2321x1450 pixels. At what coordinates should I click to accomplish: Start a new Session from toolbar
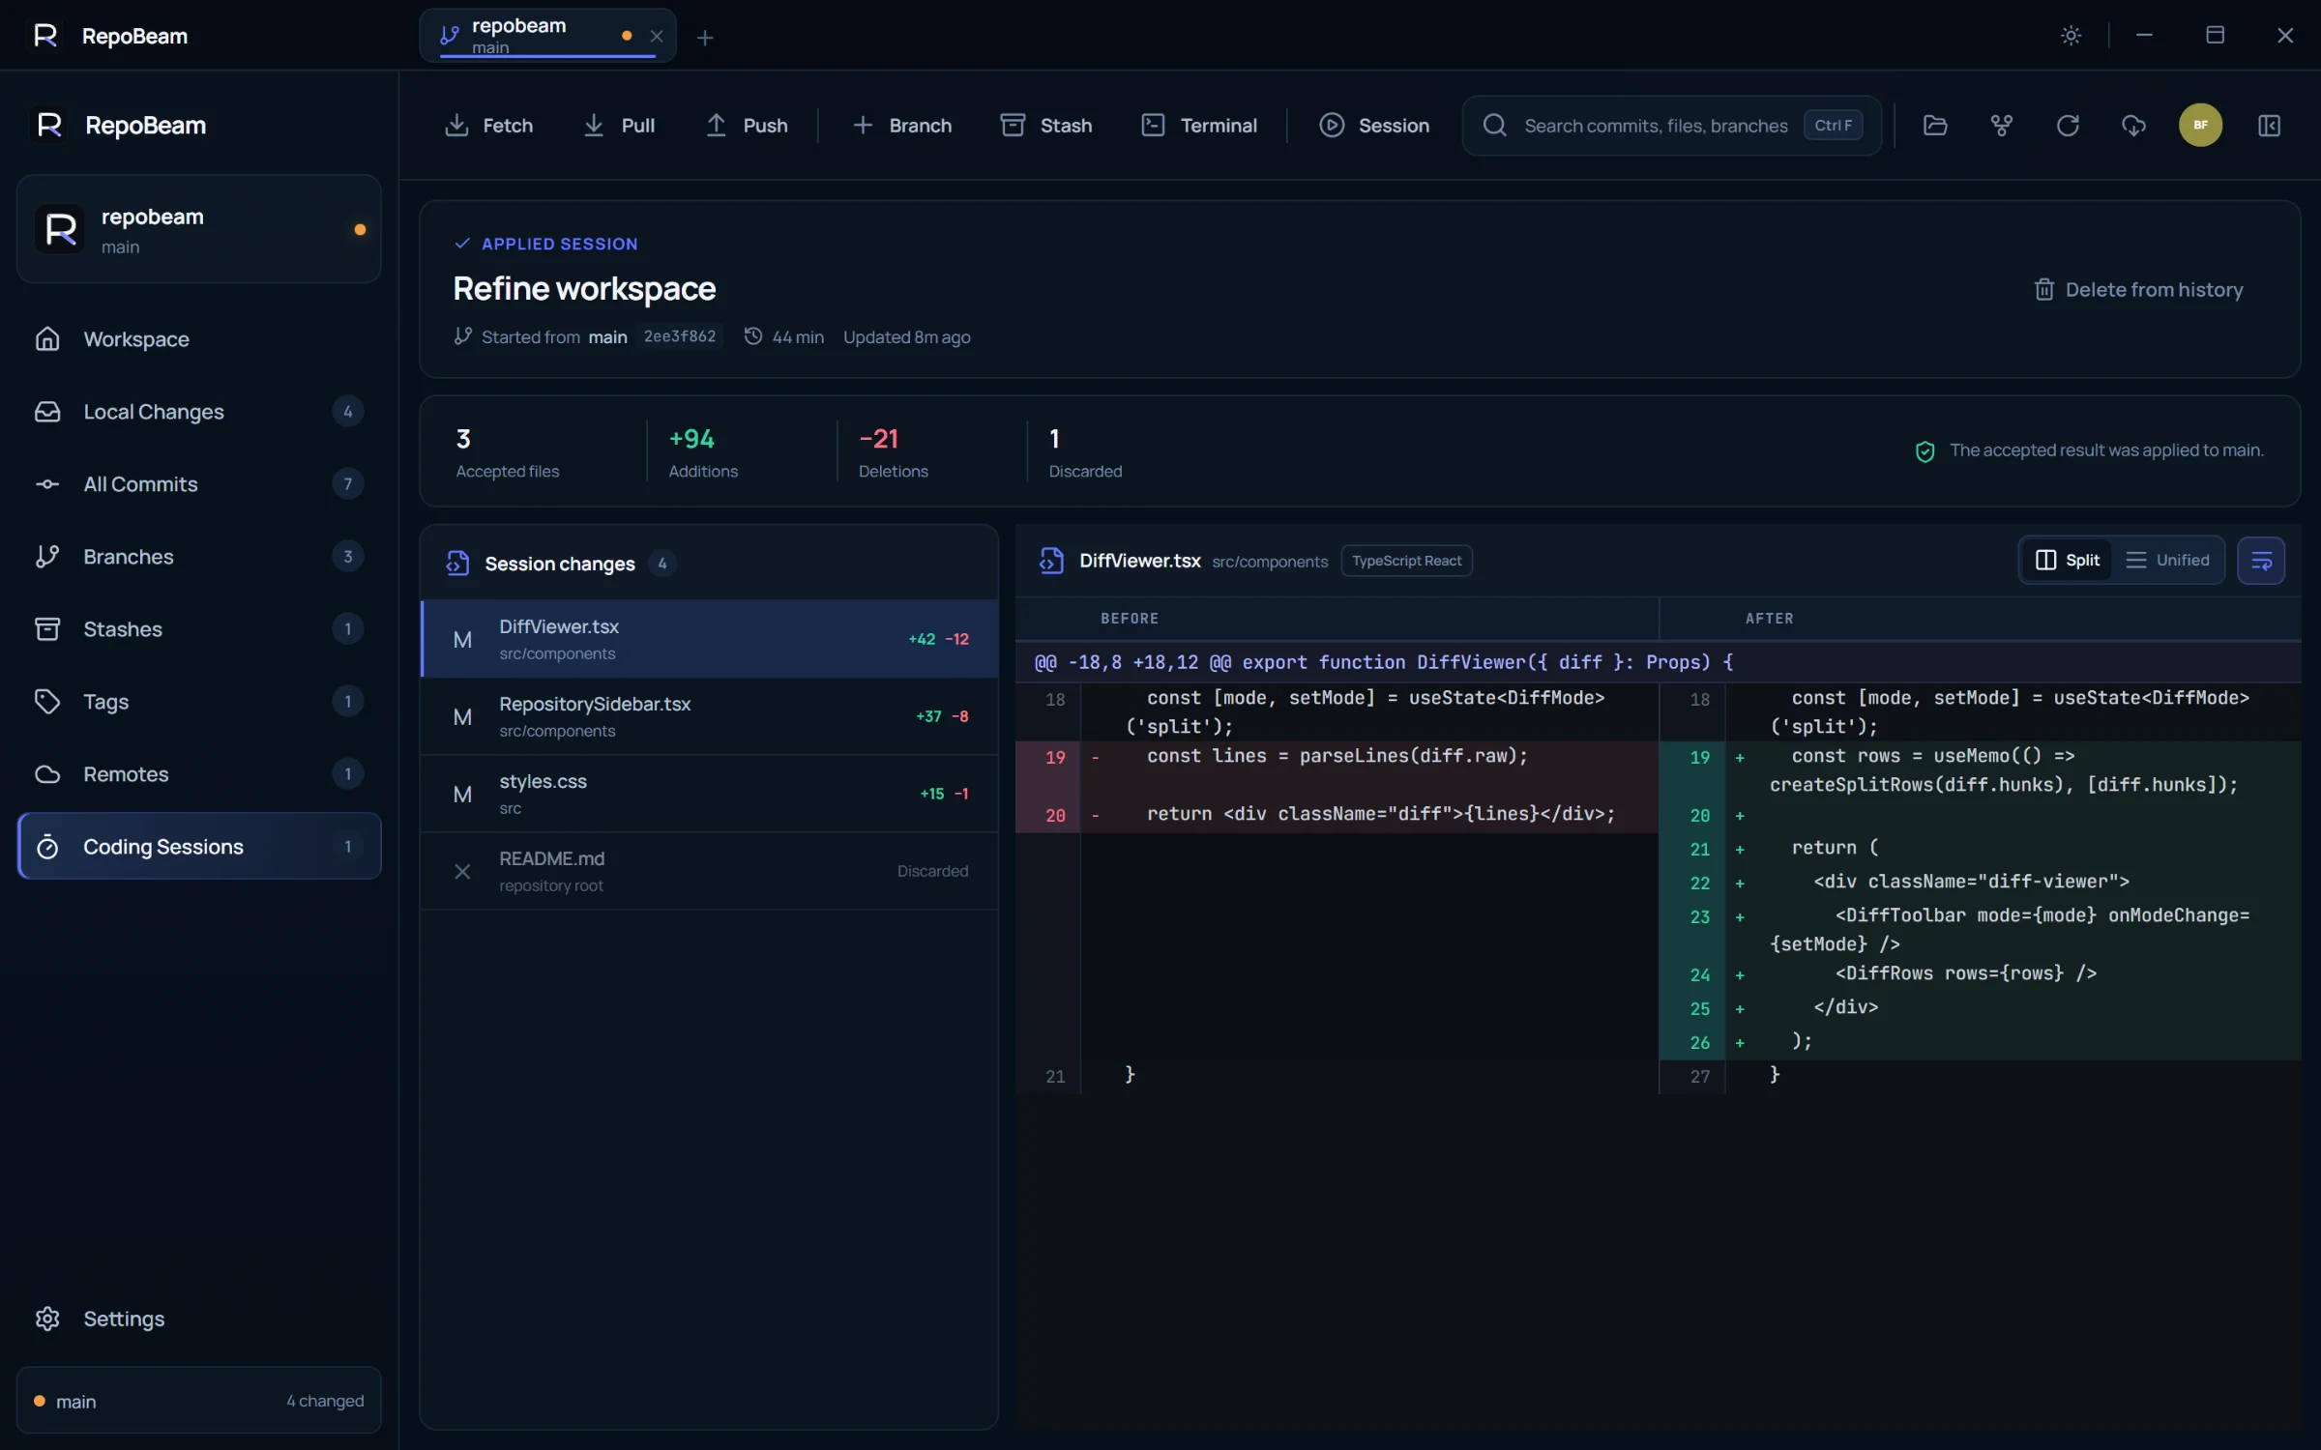click(x=1374, y=126)
